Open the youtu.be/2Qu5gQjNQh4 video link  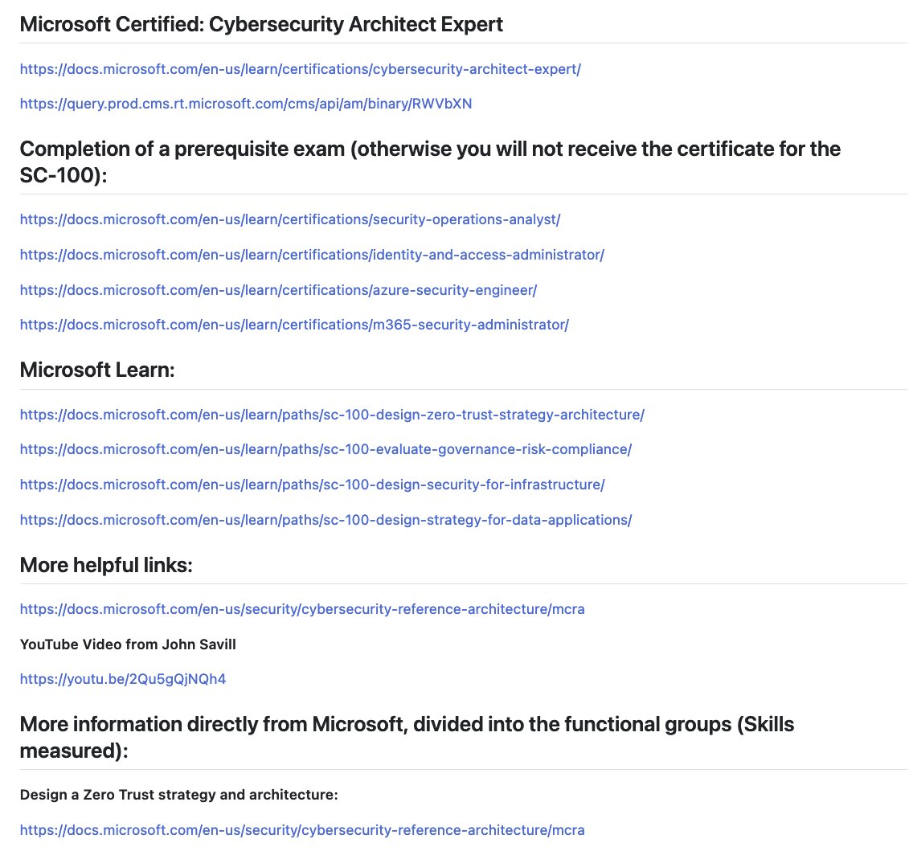click(x=123, y=679)
